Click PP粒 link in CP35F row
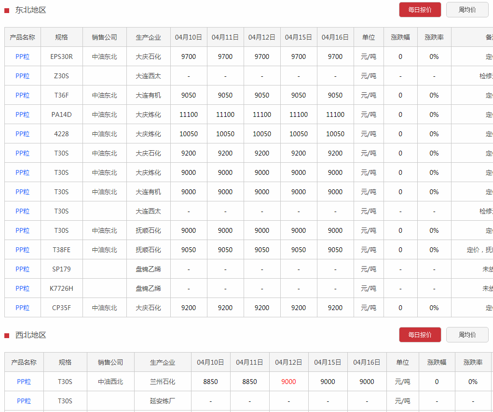 pos(23,308)
